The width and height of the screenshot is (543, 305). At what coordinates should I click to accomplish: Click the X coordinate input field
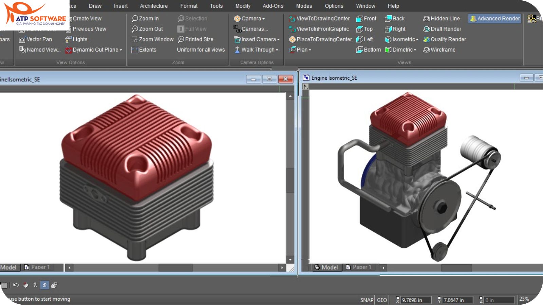tap(416, 300)
